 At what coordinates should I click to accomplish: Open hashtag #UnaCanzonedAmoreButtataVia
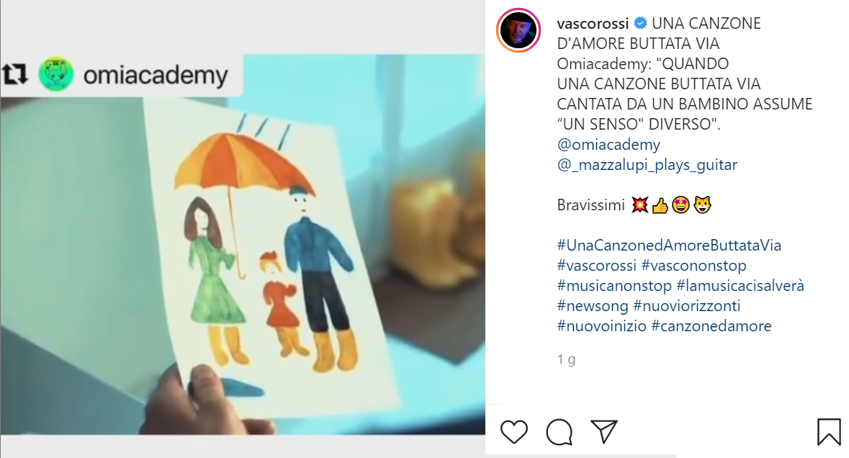point(669,246)
